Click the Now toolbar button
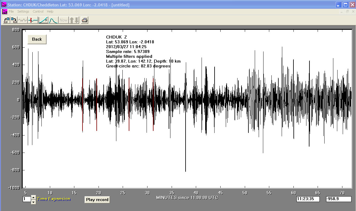356x211 pixels. tap(63, 20)
